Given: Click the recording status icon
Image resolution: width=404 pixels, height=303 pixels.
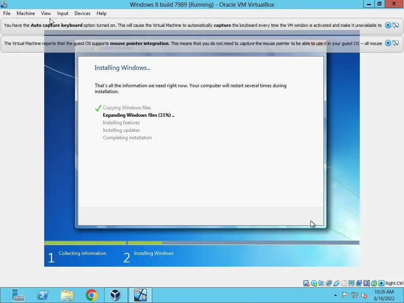Looking at the screenshot, I should pyautogui.click(x=359, y=283).
